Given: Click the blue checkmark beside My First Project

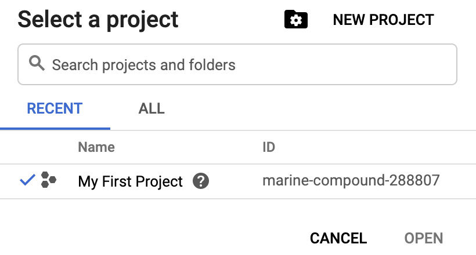Looking at the screenshot, I should coord(27,181).
